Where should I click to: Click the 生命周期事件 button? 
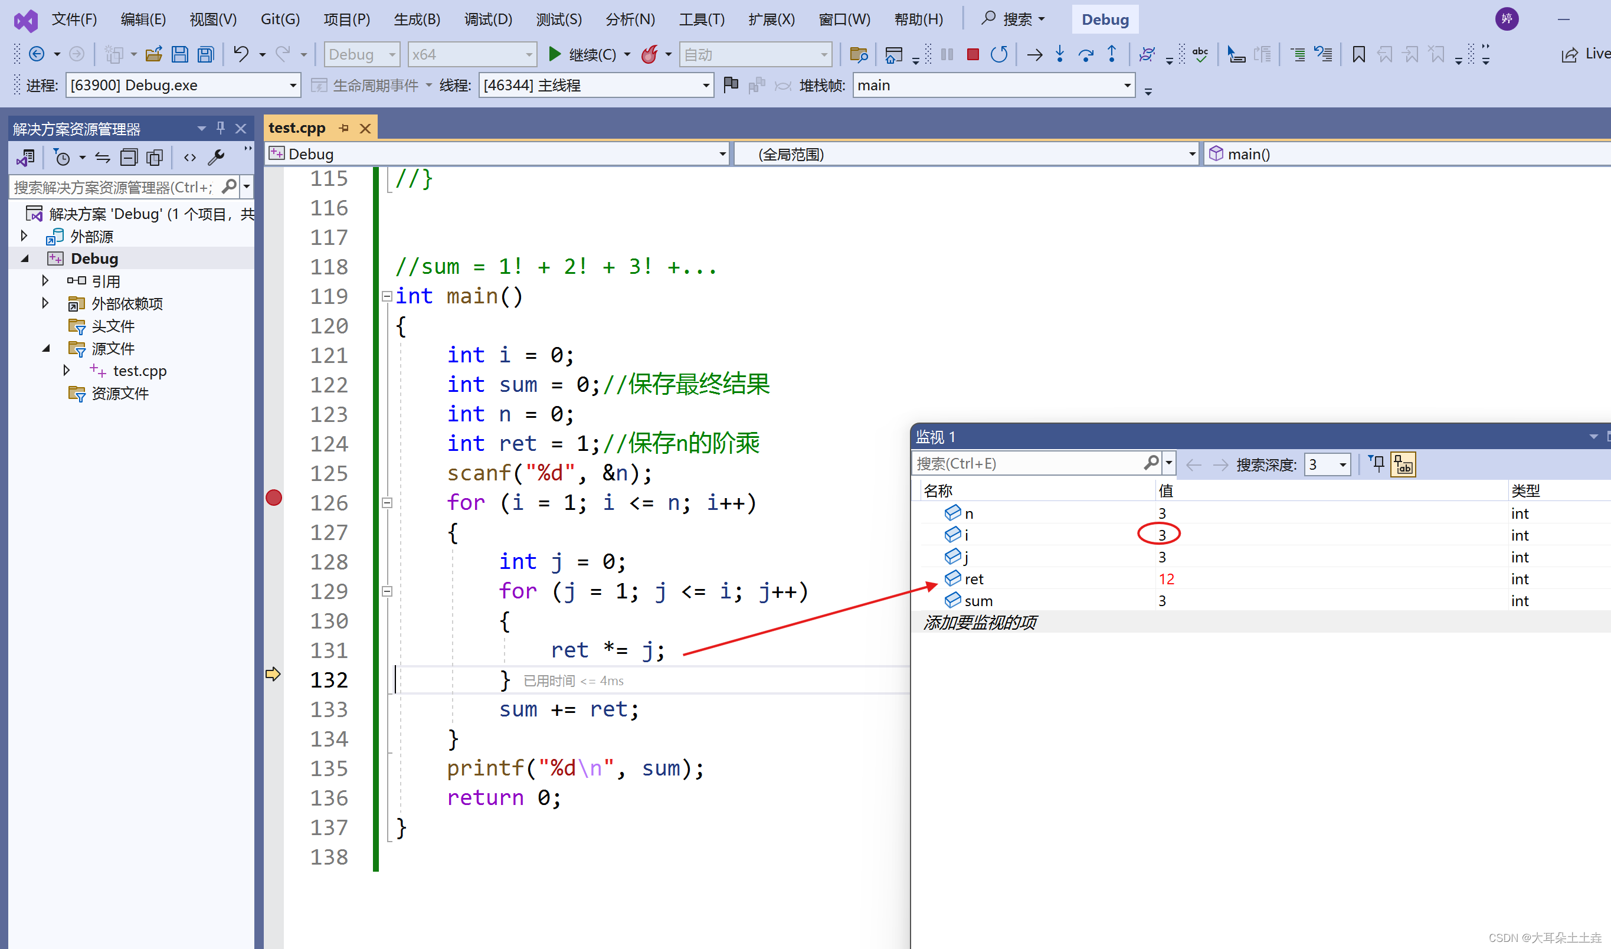point(371,85)
